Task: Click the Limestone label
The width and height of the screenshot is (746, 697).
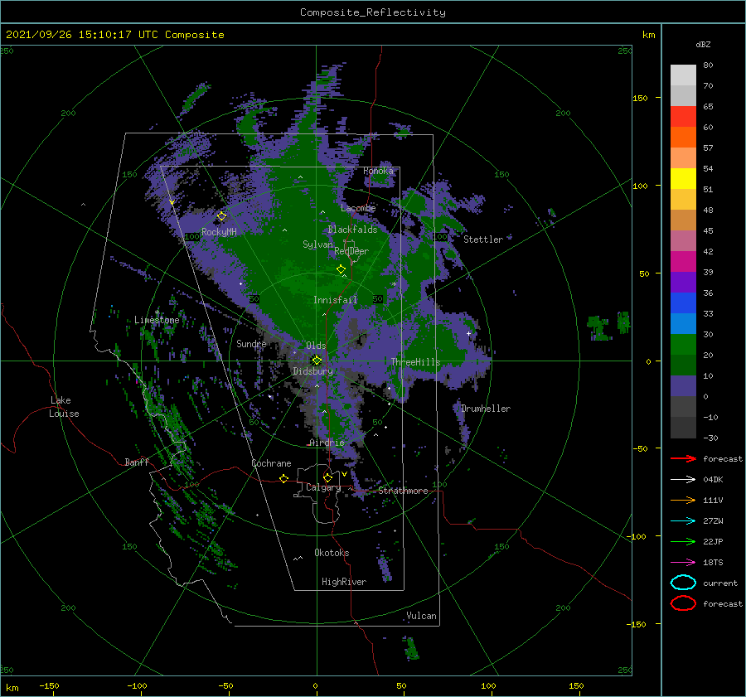Action: point(157,320)
